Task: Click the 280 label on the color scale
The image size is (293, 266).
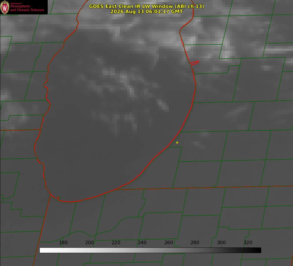Action: pyautogui.click(x=195, y=242)
